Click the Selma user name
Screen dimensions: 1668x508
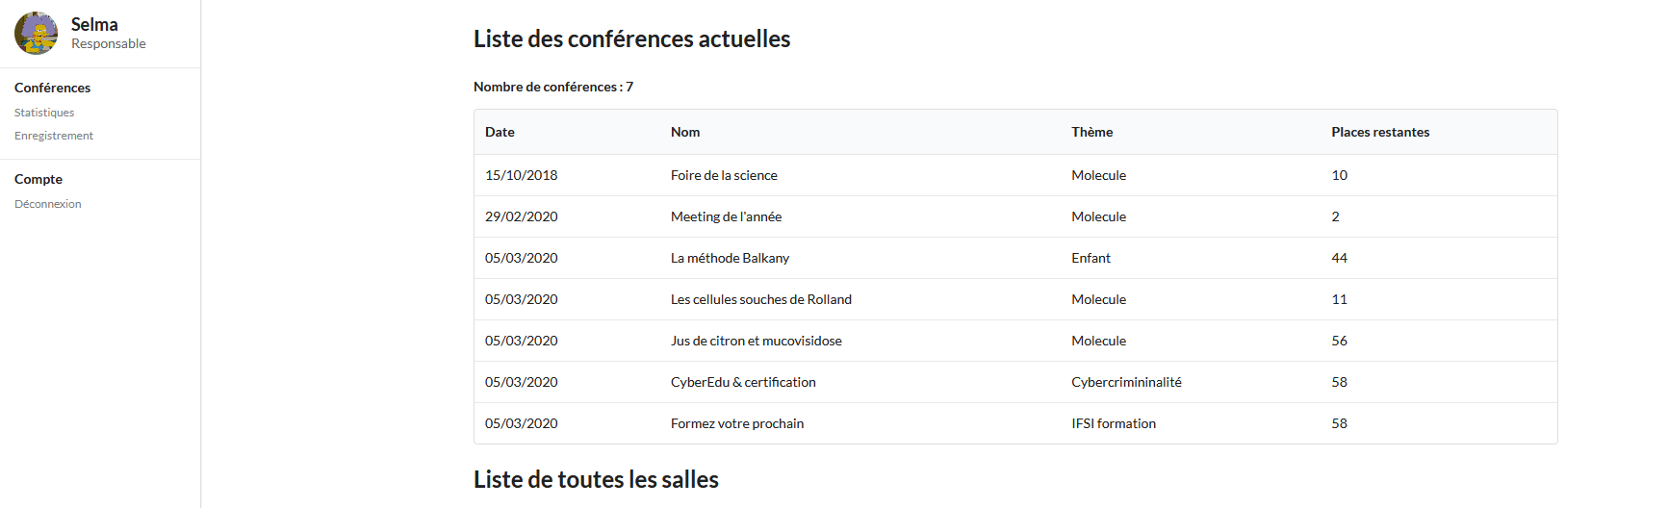pos(94,25)
